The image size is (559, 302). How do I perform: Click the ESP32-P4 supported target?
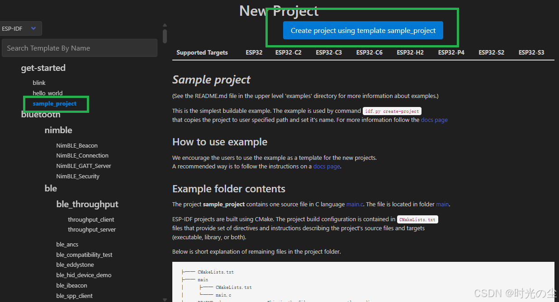[451, 52]
